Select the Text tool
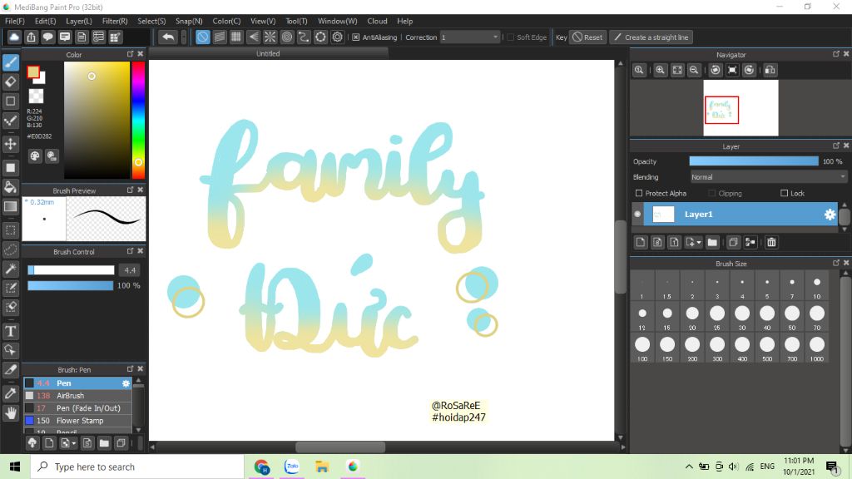852x479 pixels. pos(10,331)
